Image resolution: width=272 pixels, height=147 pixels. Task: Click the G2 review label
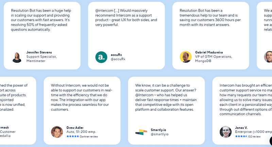point(254,136)
